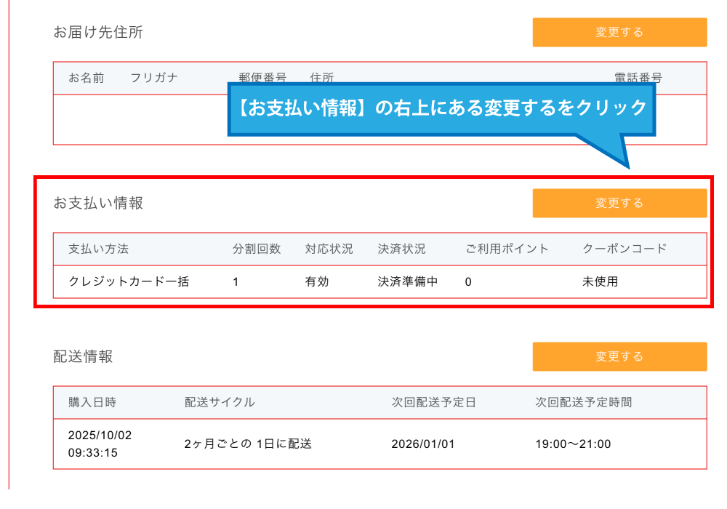727x509 pixels.
Task: Select the 電話番号 column header
Action: [x=638, y=78]
